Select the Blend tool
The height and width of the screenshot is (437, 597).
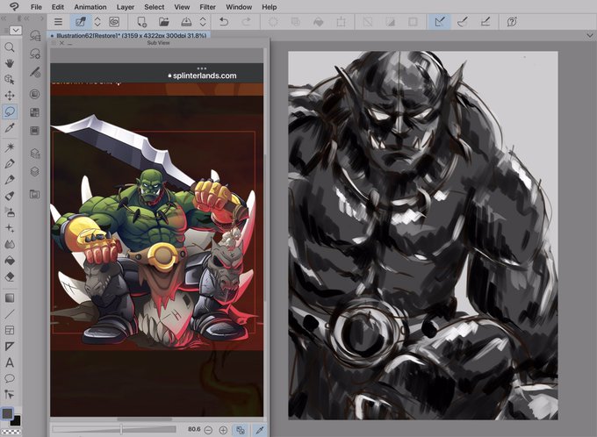(10, 244)
